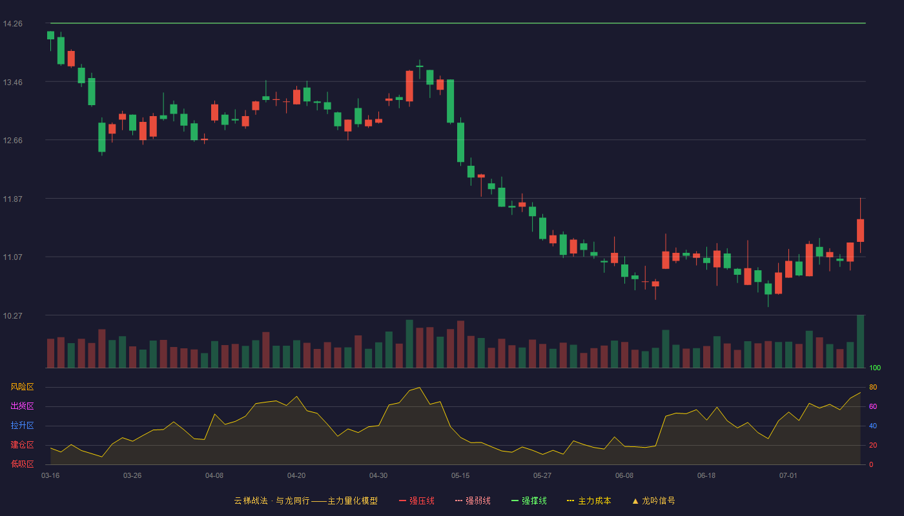904x516 pixels.
Task: Toggle 主力成本 legend label
Action: tap(594, 501)
